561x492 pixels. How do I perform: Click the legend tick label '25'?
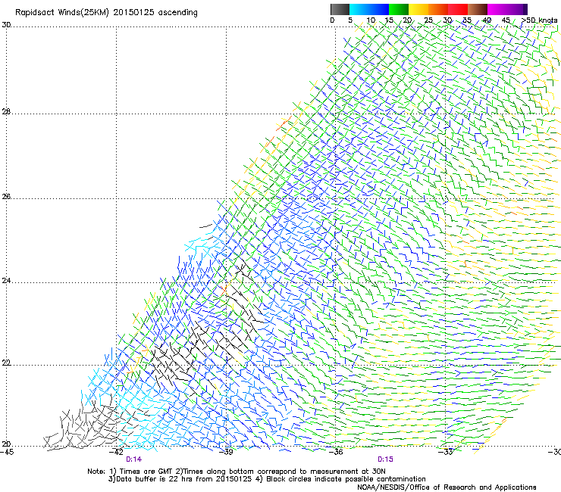point(428,20)
